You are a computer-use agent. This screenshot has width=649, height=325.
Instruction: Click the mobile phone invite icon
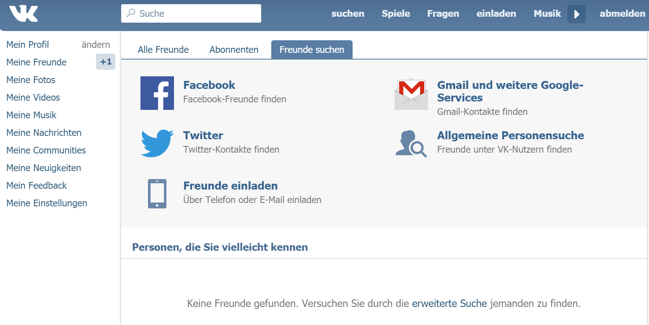tap(157, 194)
